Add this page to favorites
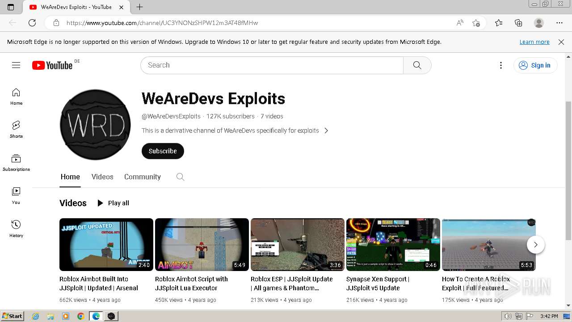 click(476, 23)
